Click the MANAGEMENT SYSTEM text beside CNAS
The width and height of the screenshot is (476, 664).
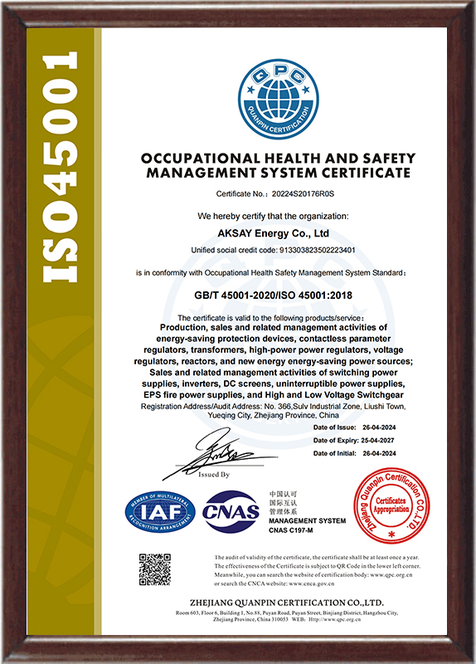coord(307,521)
